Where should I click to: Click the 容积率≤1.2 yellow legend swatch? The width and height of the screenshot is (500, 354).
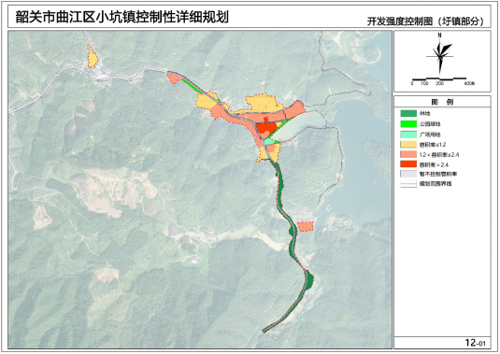[x=408, y=145]
